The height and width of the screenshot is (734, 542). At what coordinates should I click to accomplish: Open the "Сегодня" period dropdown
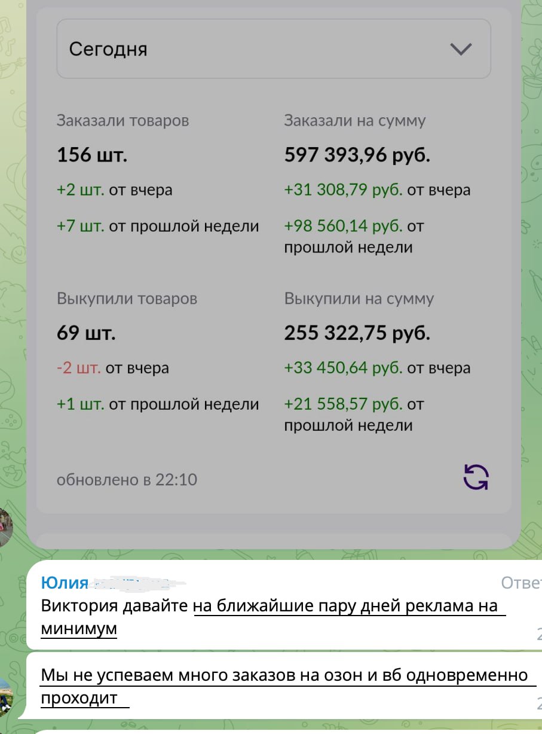(x=274, y=49)
